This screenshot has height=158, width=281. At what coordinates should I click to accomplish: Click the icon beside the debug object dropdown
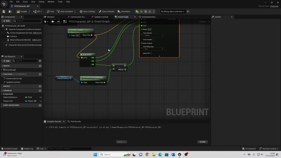click(188, 11)
